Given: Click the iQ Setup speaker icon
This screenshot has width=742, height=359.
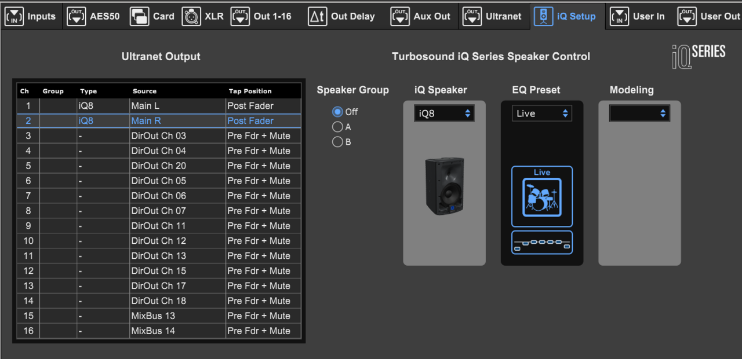Looking at the screenshot, I should [x=543, y=16].
